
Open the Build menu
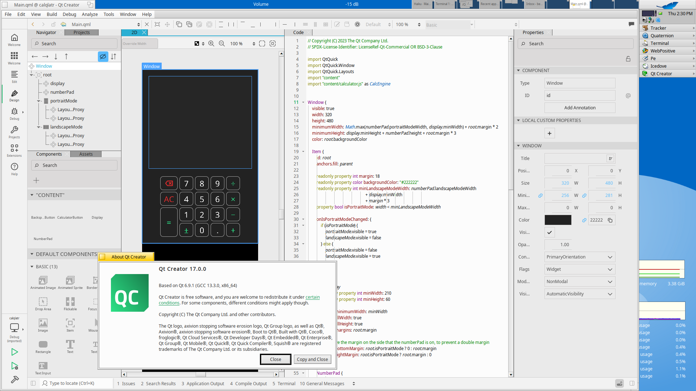[x=52, y=14]
